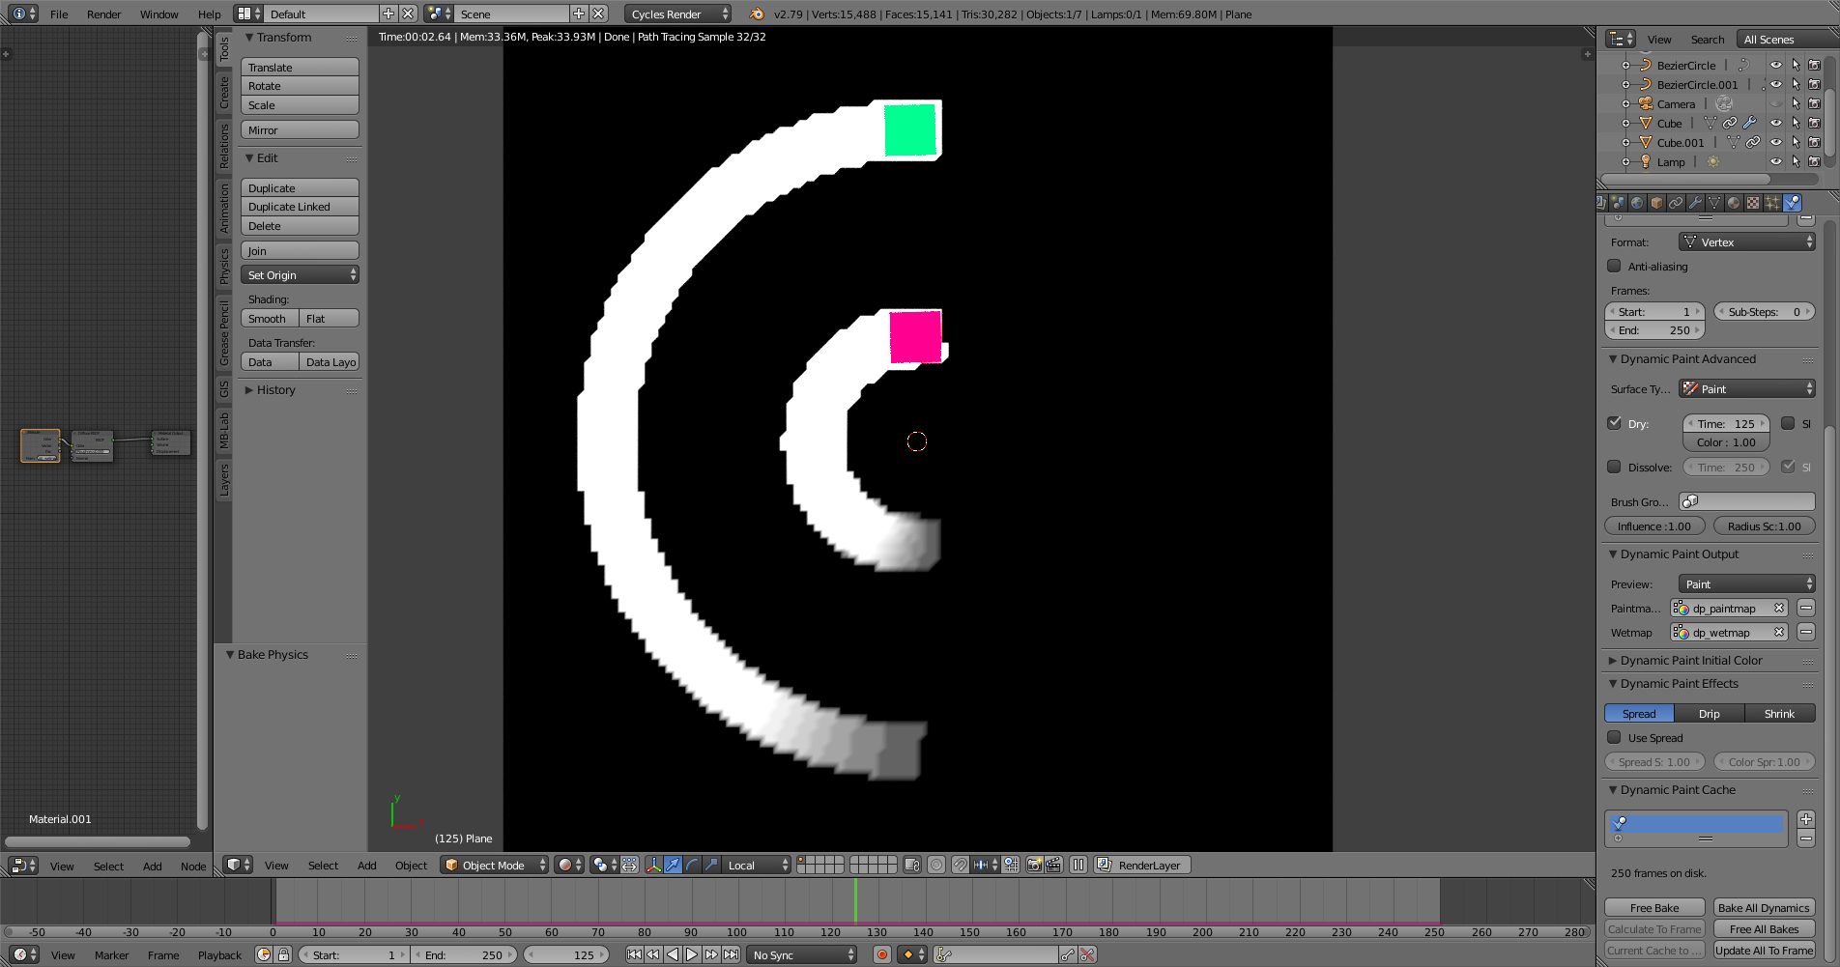Disable the Dry checkbox in Dynamic Paint Advanced
1840x967 pixels.
[x=1614, y=423]
